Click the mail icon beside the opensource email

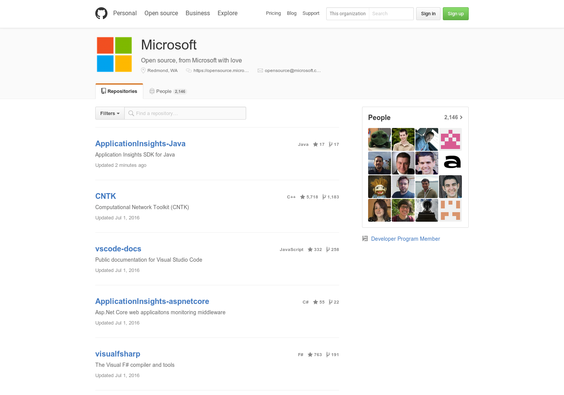tap(260, 70)
